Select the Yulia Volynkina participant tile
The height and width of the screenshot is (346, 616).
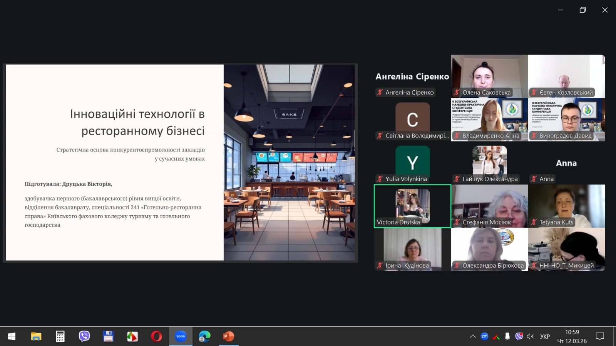pos(412,163)
